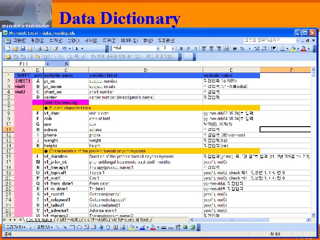Click the Arrow tool in Drawing toolbar

point(65,227)
